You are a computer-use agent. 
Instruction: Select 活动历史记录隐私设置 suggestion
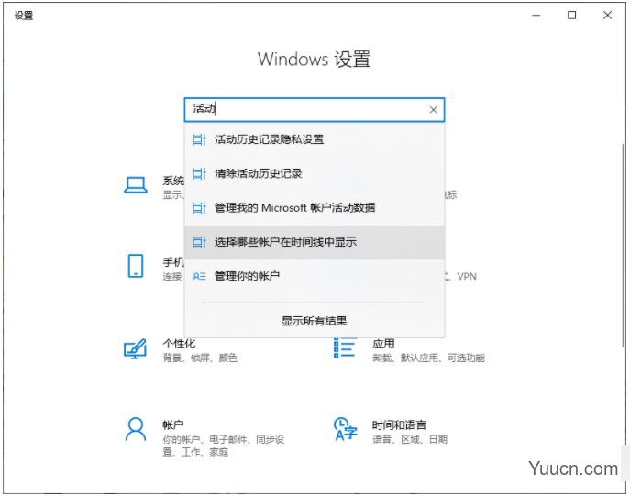[269, 139]
